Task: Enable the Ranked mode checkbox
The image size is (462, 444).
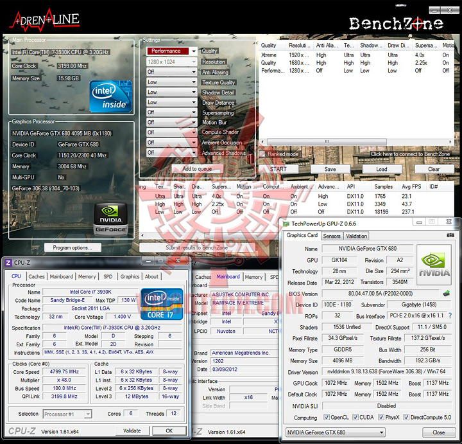Action: click(262, 154)
